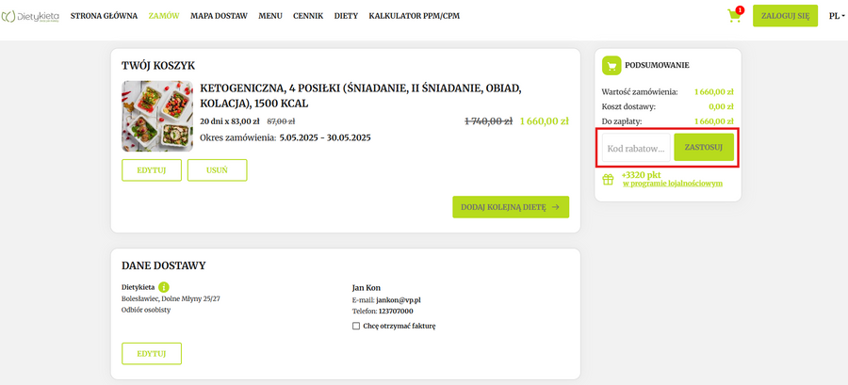
Task: Remove diet using the Usuń button
Action: (217, 169)
